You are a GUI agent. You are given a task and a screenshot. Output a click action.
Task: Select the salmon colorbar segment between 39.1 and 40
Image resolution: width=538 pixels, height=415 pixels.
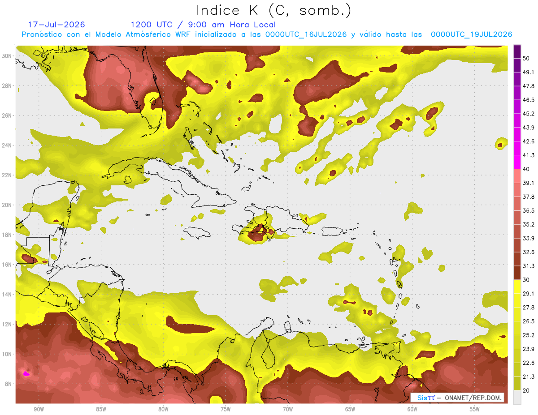tap(517, 176)
